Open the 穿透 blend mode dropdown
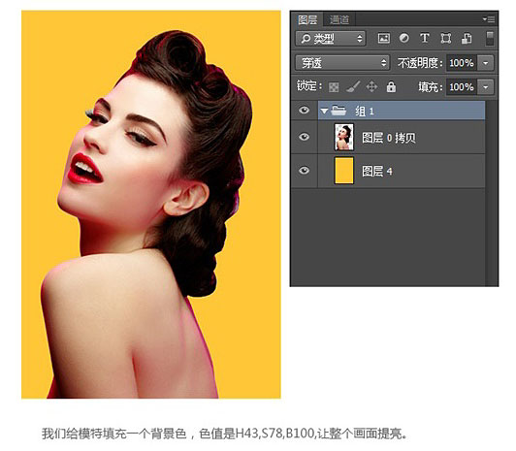Image resolution: width=516 pixels, height=451 pixels. 342,62
